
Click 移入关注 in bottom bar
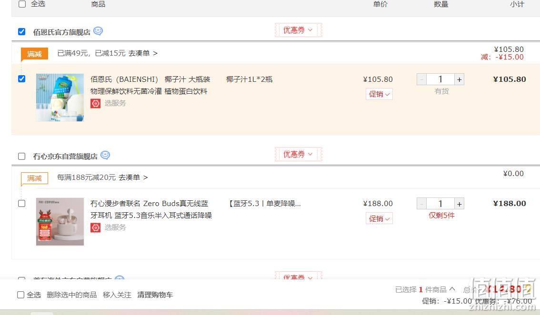(117, 295)
